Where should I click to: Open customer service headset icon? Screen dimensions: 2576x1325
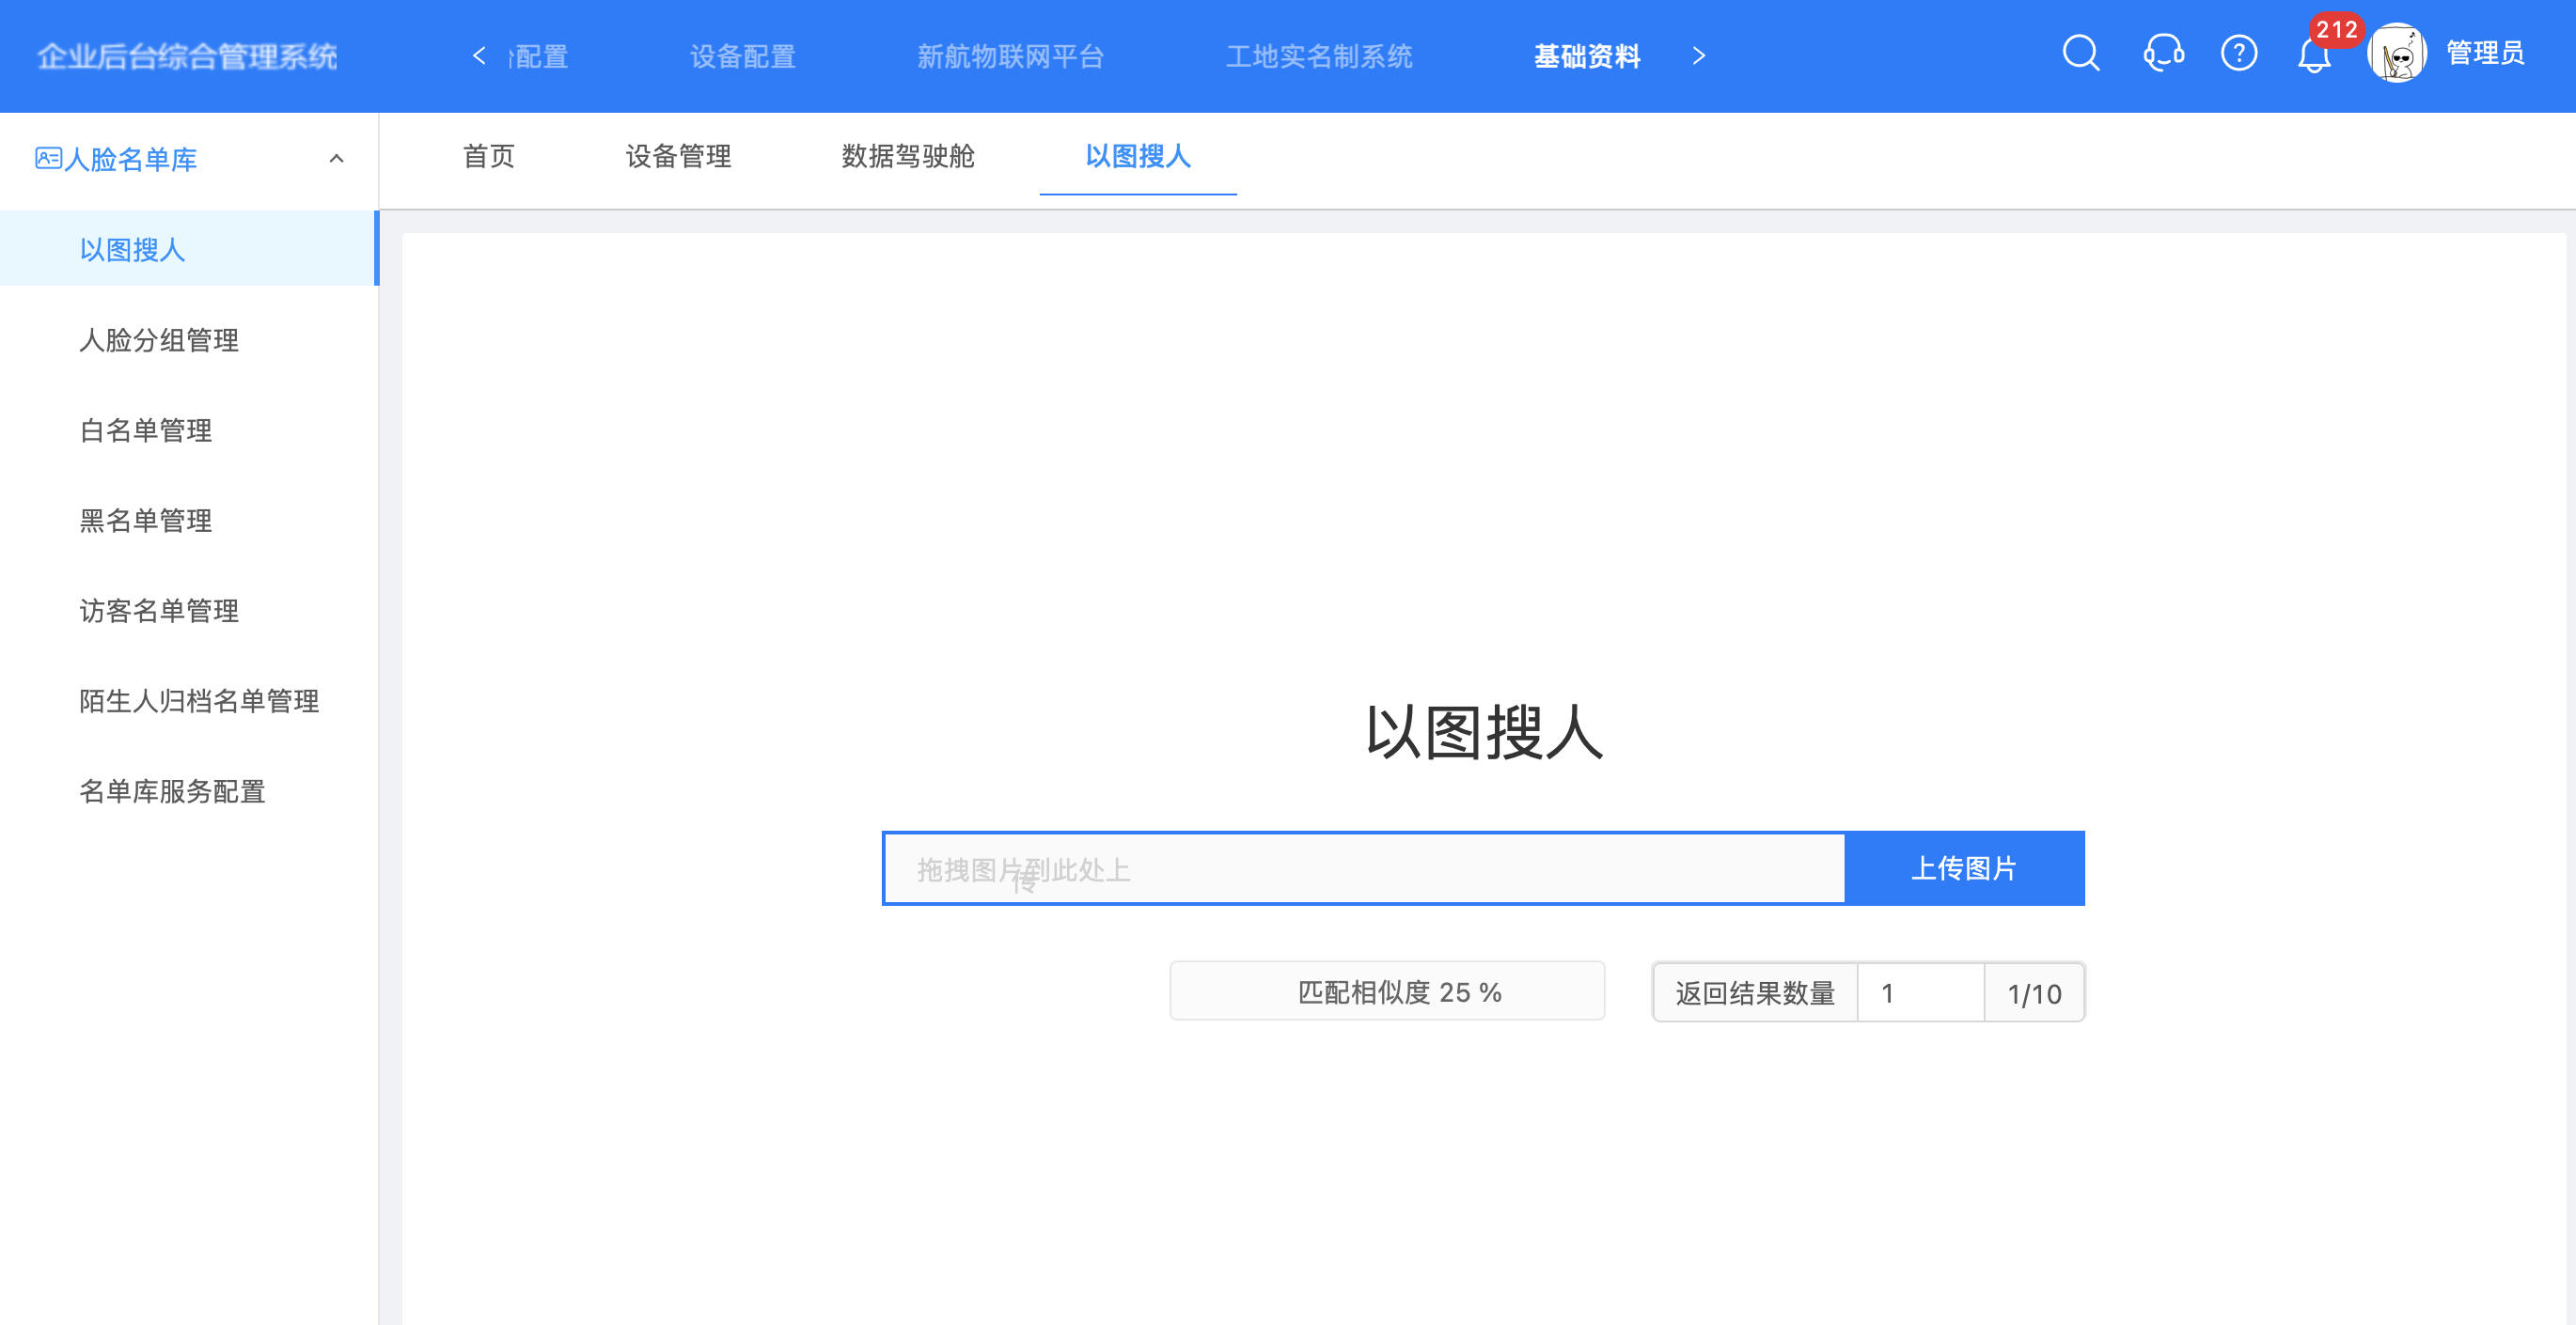[2163, 54]
